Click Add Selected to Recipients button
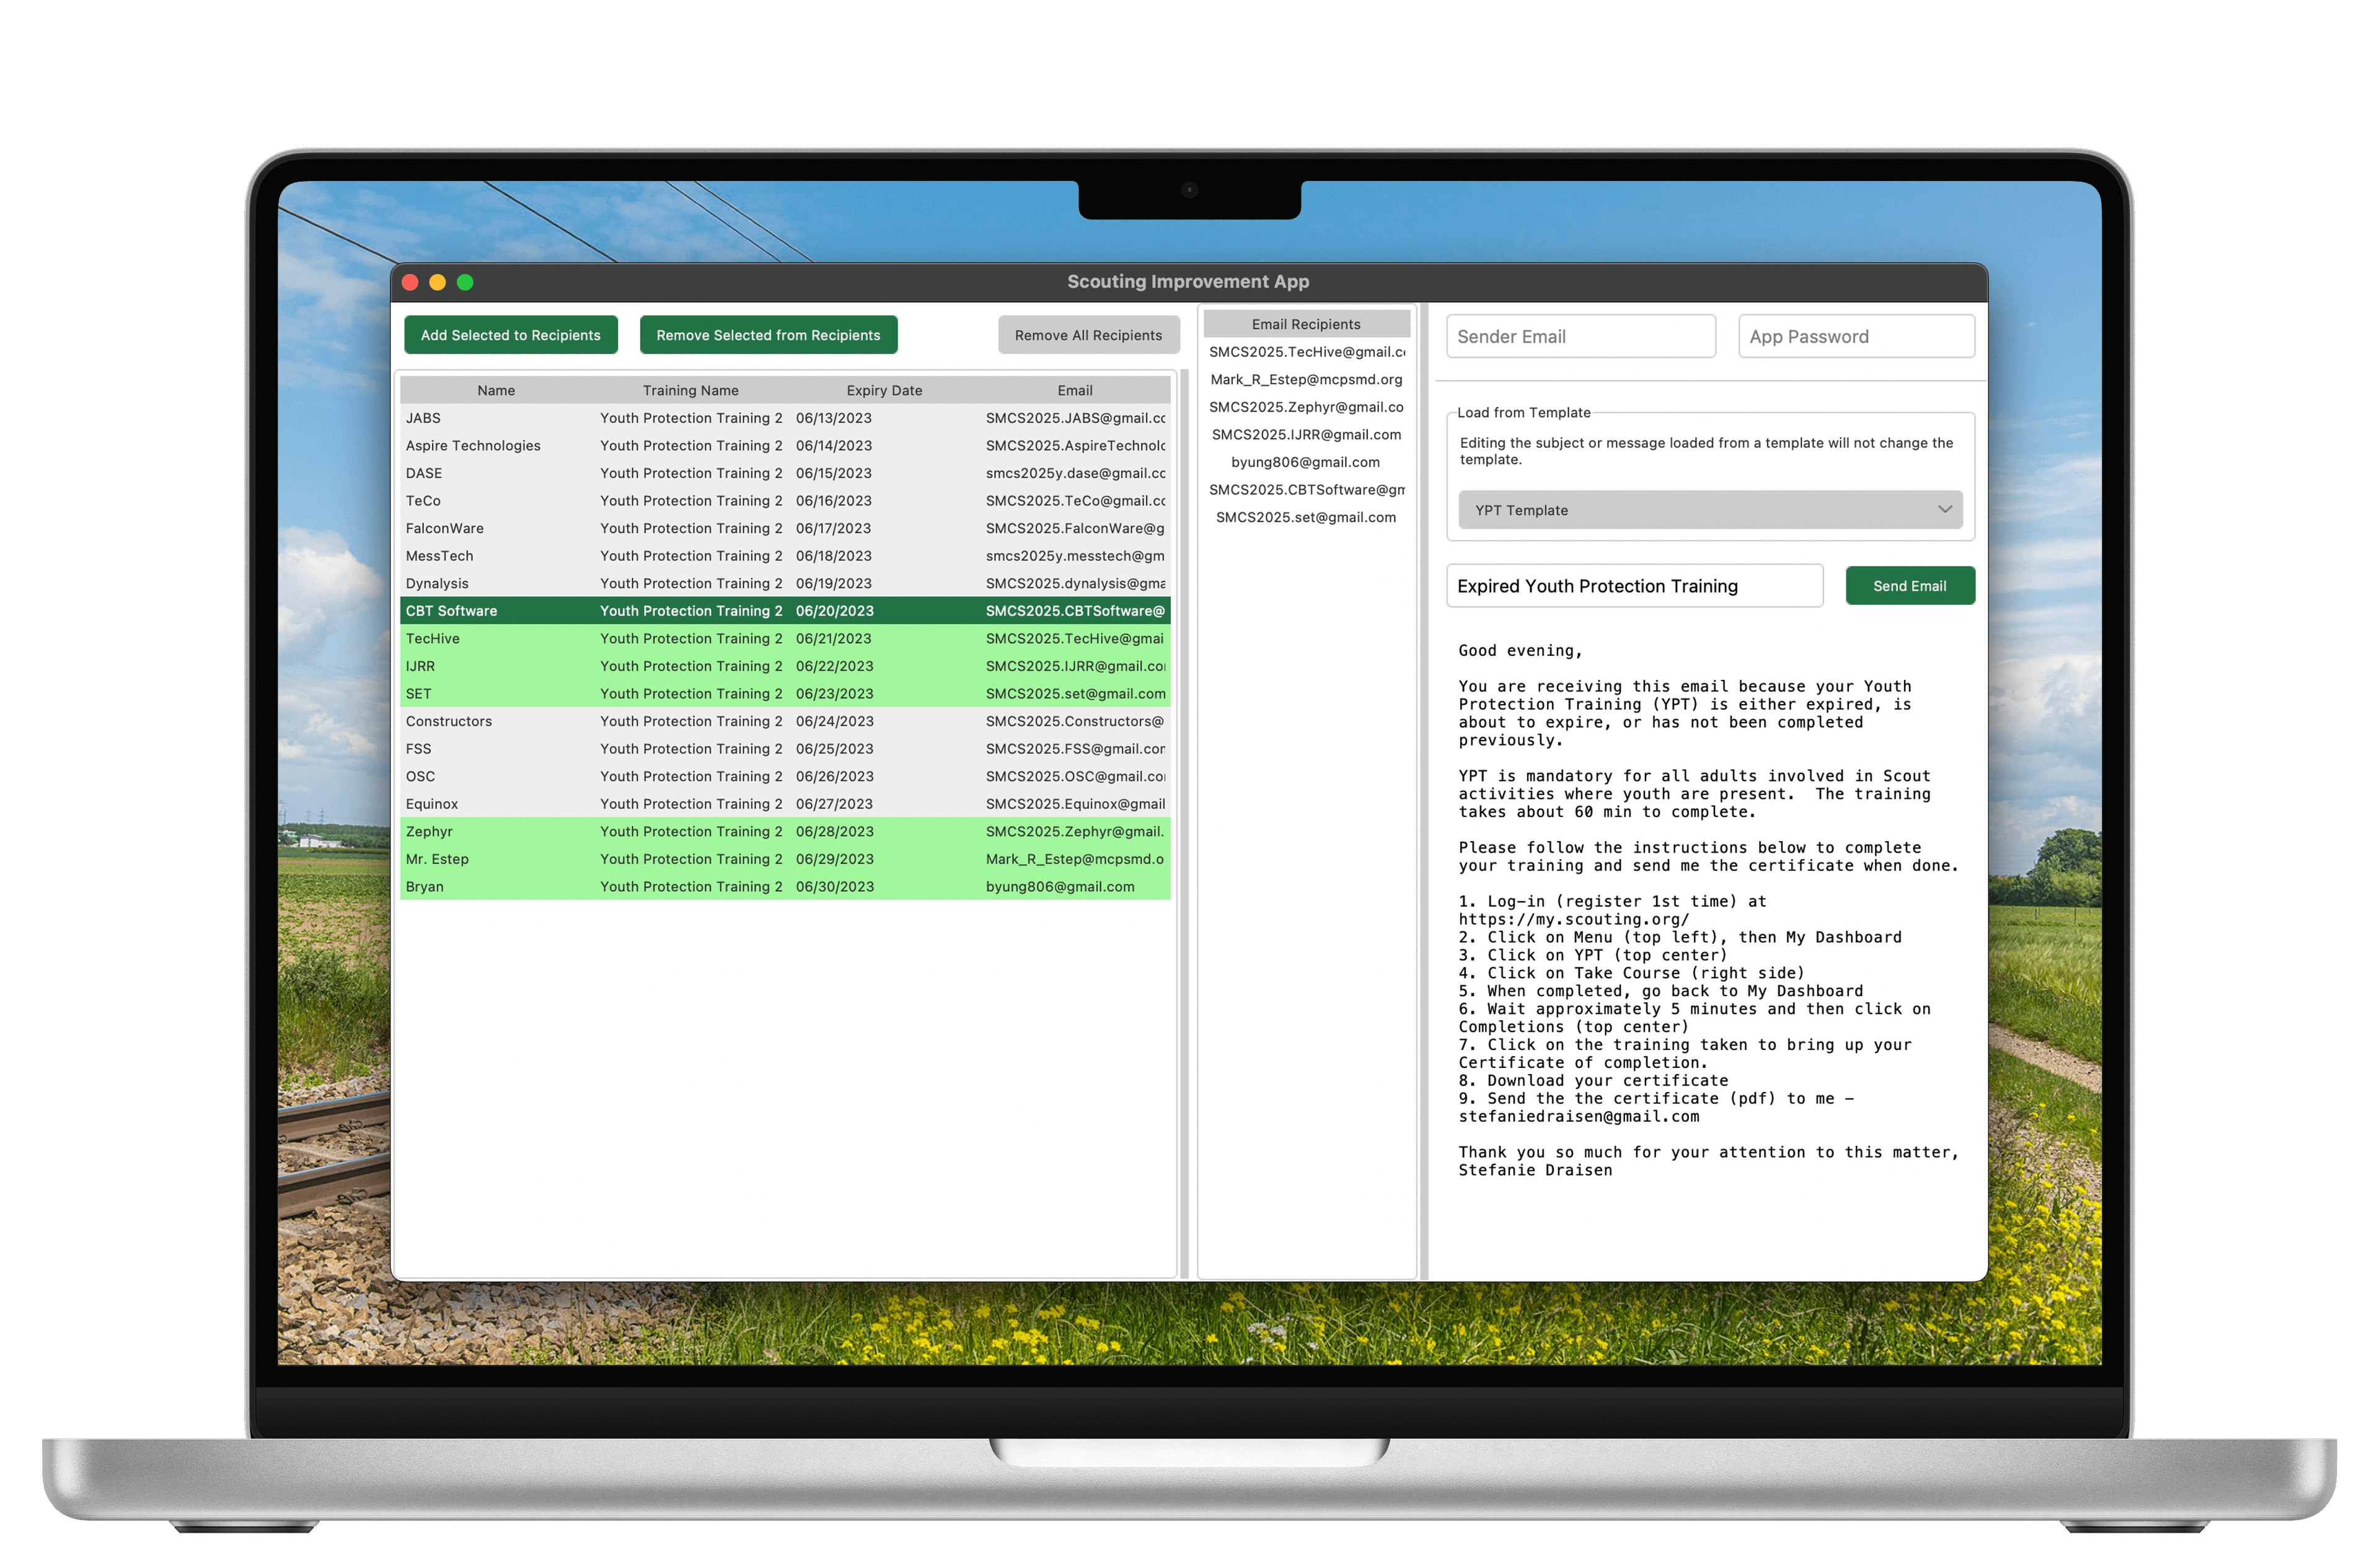Screen dimensions: 2380x1547 pyautogui.click(x=510, y=335)
